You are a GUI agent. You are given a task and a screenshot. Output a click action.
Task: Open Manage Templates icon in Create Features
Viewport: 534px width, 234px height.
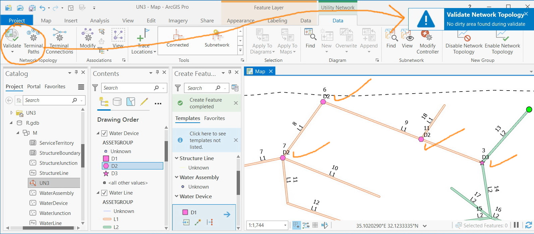tap(235, 88)
